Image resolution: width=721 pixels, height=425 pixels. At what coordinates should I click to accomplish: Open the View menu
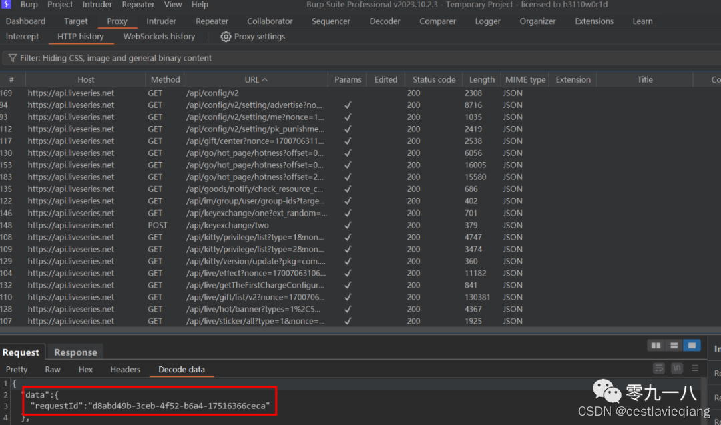coord(173,5)
